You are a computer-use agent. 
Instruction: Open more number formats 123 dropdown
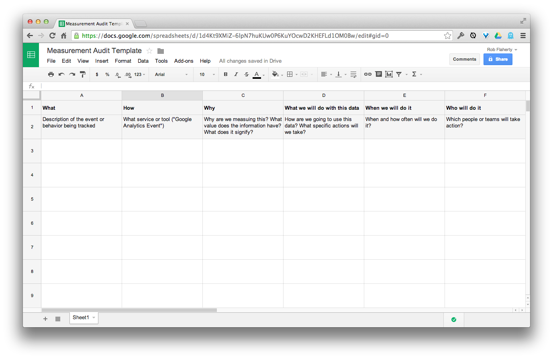(140, 74)
